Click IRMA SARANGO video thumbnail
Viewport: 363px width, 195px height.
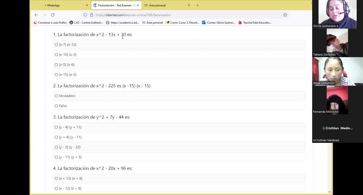pos(337,71)
